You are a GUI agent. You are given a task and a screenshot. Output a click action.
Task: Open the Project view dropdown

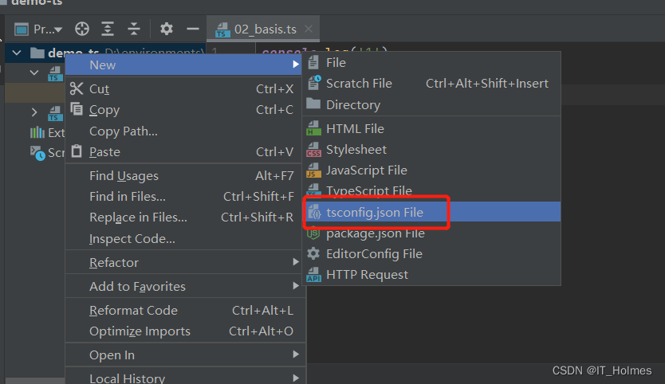(47, 29)
